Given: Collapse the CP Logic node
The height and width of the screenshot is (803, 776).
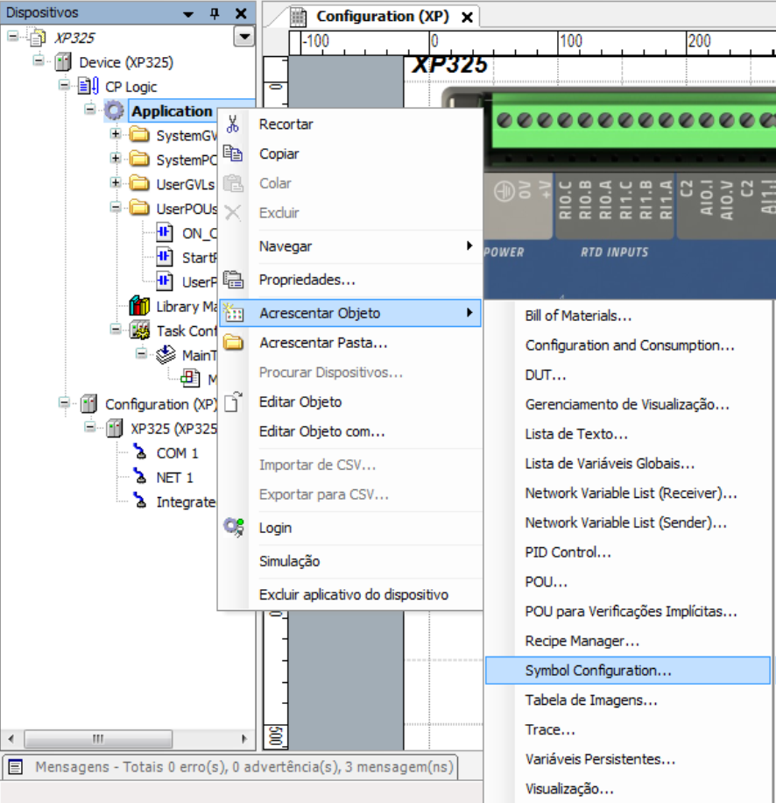Looking at the screenshot, I should tap(64, 86).
